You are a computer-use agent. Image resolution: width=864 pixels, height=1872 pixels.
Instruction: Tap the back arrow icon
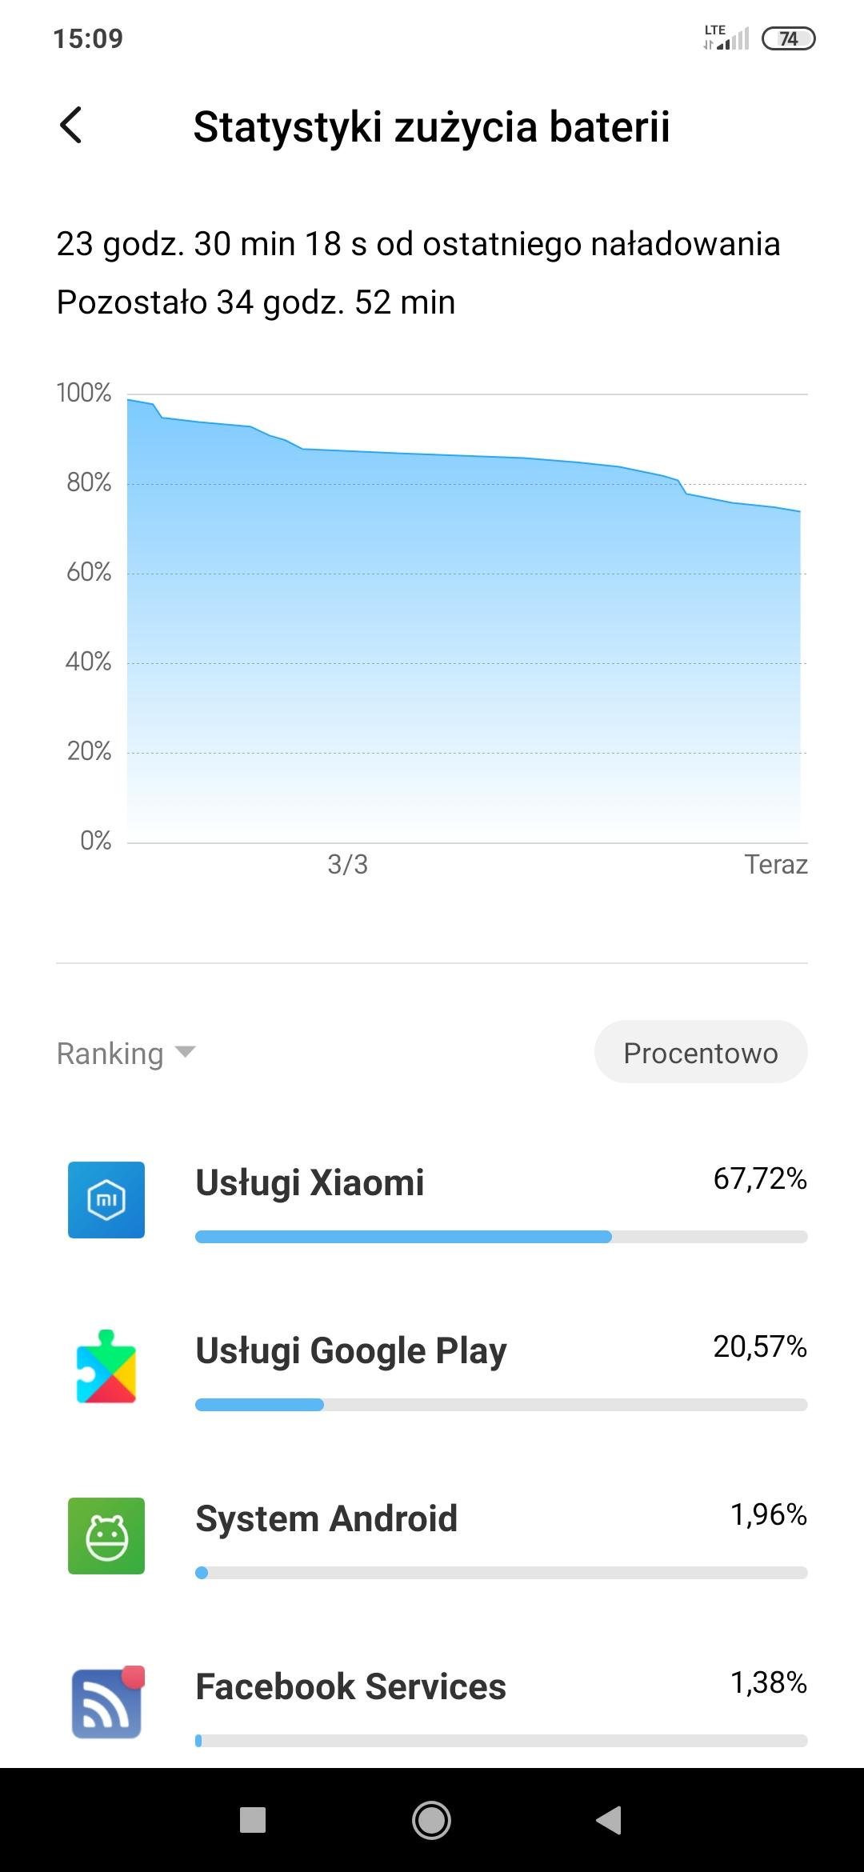71,126
